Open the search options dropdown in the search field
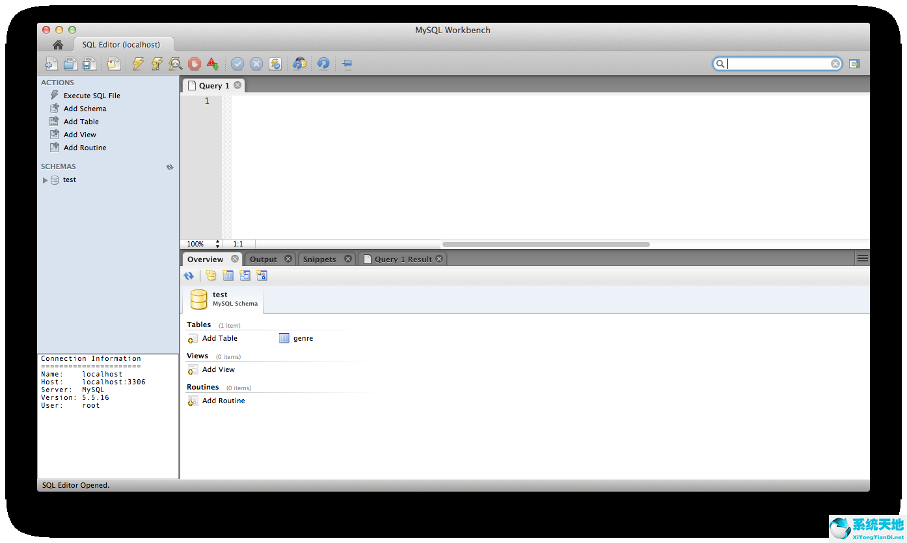 click(x=720, y=63)
